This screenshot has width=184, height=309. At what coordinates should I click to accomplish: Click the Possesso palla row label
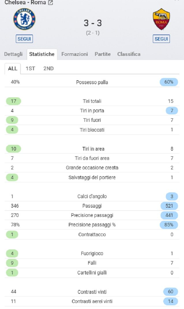point(92,82)
